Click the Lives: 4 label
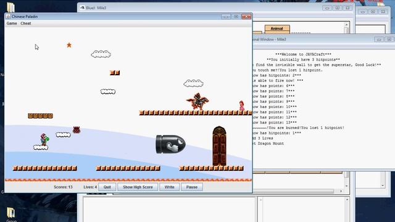 coord(90,187)
